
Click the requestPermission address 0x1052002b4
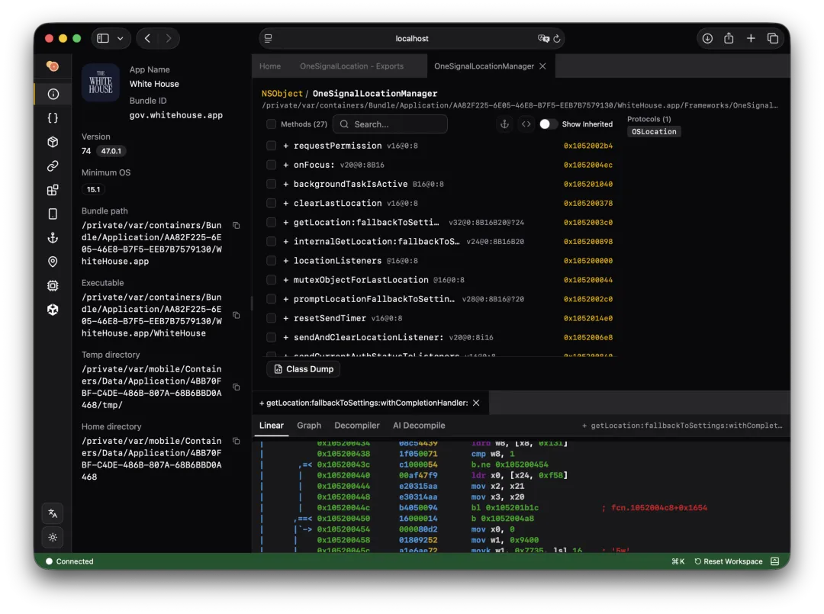pos(588,146)
